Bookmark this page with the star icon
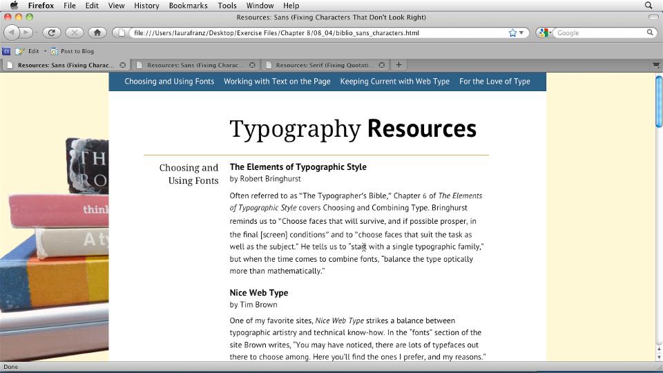This screenshot has width=663, height=373. tap(512, 32)
